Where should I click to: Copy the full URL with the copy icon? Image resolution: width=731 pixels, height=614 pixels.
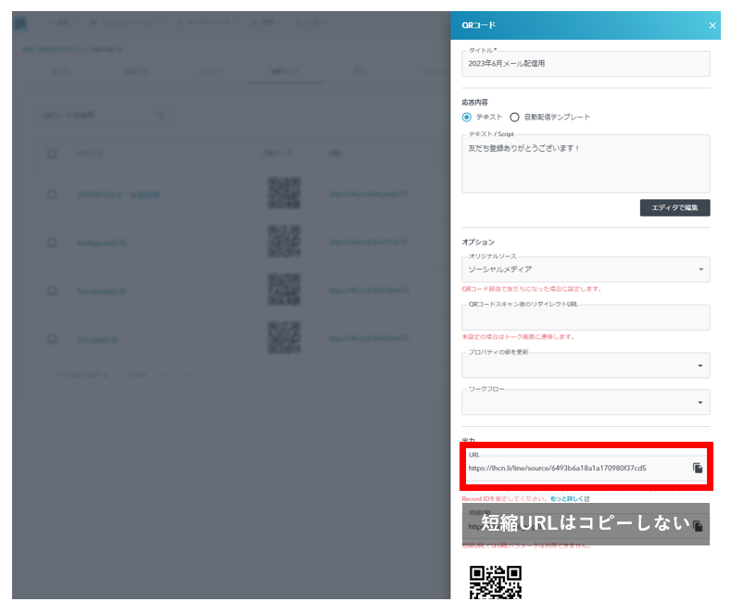coord(698,469)
